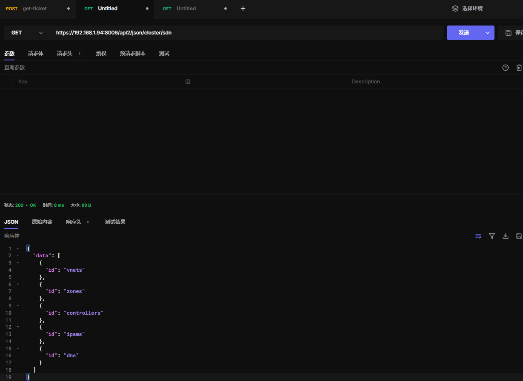
Task: Download the response using the download icon
Action: pos(506,236)
